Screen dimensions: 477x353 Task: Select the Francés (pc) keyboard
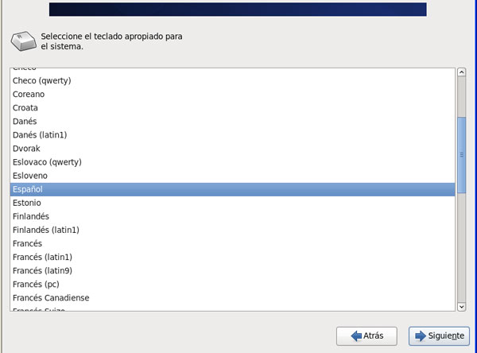[37, 284]
